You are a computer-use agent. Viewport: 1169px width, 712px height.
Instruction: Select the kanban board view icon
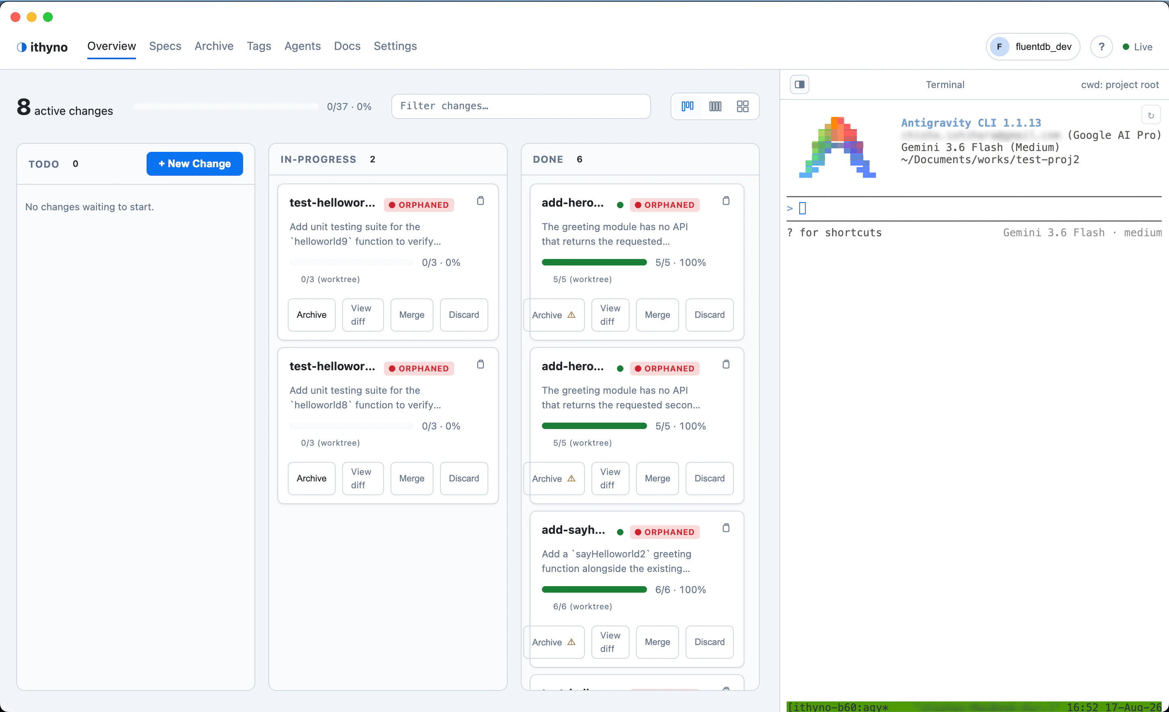(x=687, y=106)
